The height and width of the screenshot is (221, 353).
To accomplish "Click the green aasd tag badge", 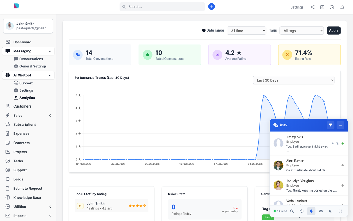I will 268,217.
